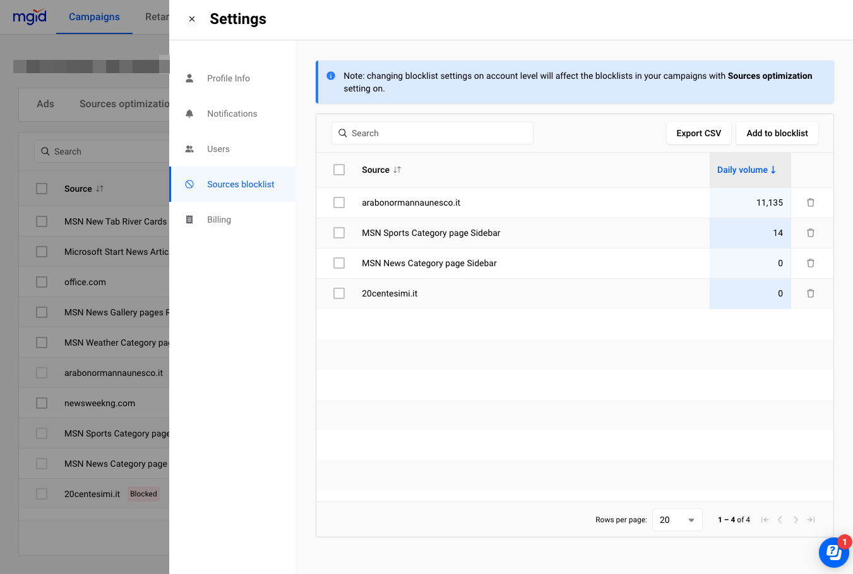Tick the select-all checkbox in blocklist header
The image size is (853, 574).
339,170
